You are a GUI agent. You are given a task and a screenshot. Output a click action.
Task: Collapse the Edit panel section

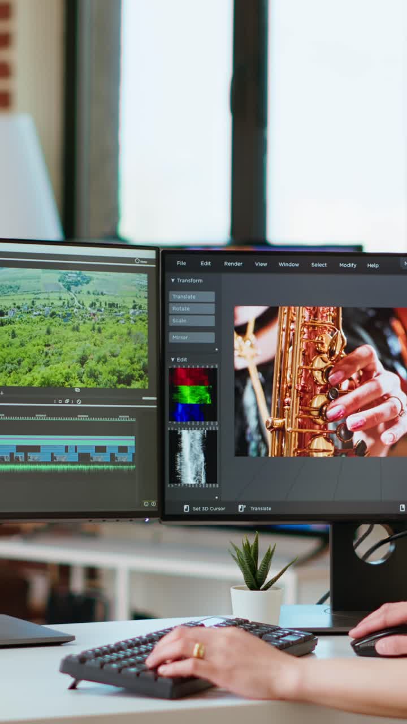point(173,360)
